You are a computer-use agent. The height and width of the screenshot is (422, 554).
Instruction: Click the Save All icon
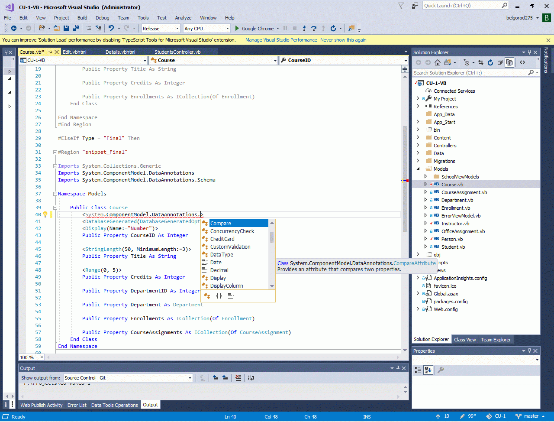click(x=76, y=29)
